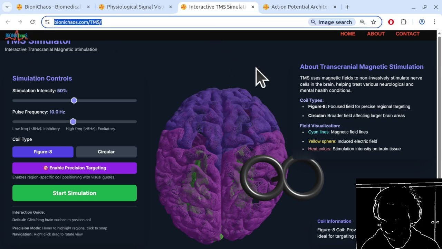The image size is (442, 249).
Task: Click the Yellow sphere legend entry
Action: pos(343,141)
